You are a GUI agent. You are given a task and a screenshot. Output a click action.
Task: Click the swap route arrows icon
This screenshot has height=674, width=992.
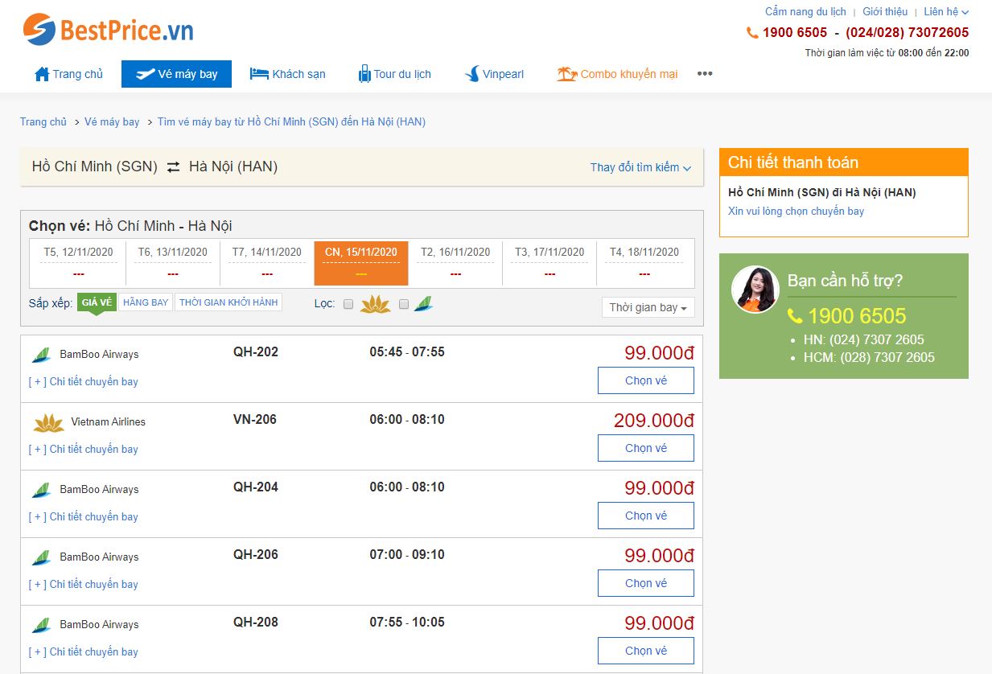(174, 167)
